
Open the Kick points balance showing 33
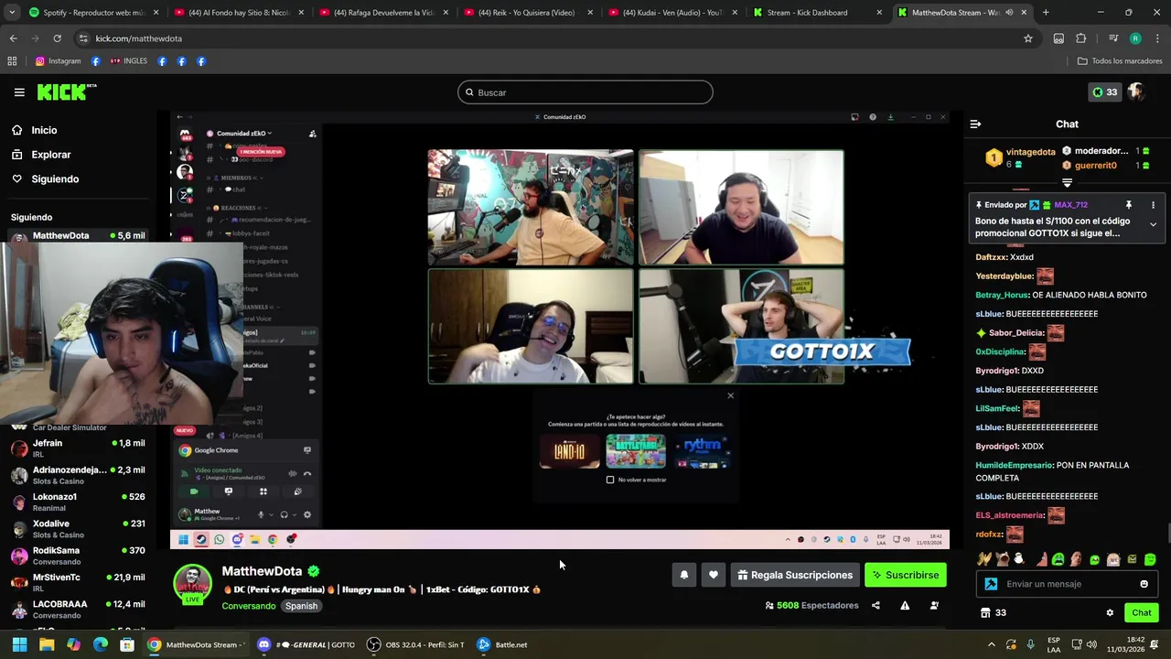point(1104,92)
